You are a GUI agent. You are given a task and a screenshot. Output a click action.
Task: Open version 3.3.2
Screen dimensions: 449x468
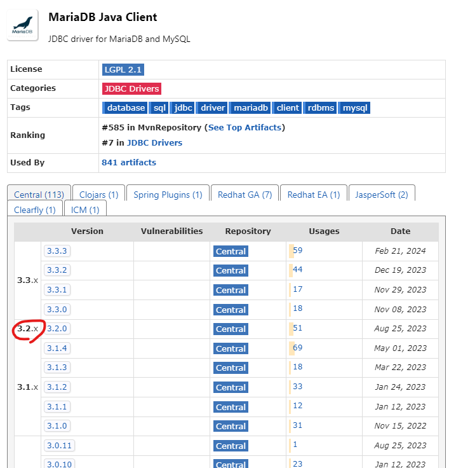tap(57, 270)
